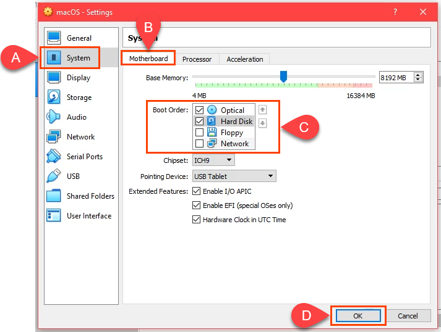Select the General label in sidebar
Viewport: 441px width, 332px height.
(79, 38)
